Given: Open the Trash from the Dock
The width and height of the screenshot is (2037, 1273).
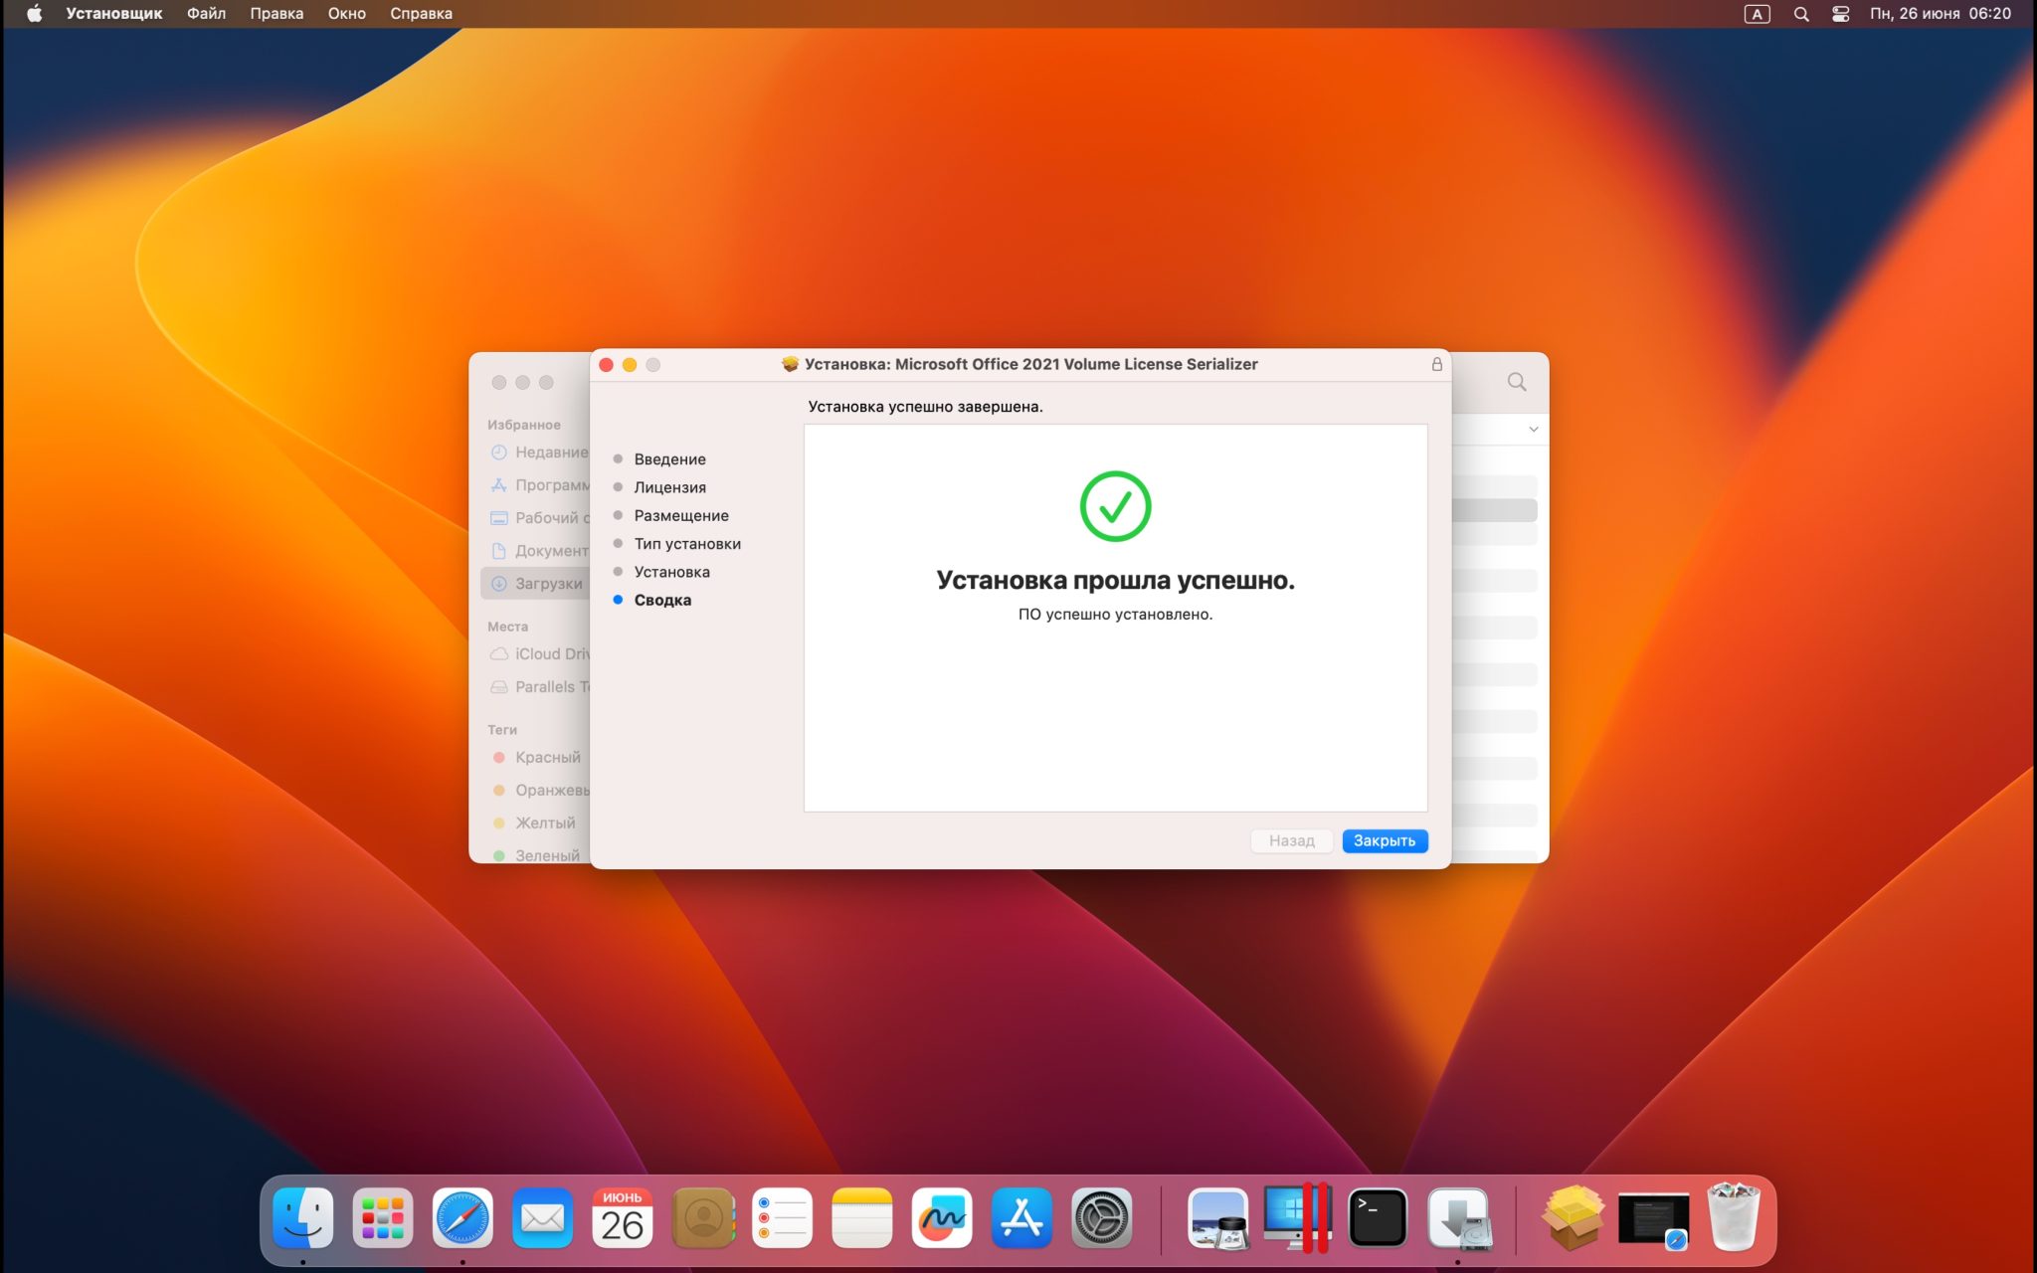Looking at the screenshot, I should click(x=1734, y=1217).
